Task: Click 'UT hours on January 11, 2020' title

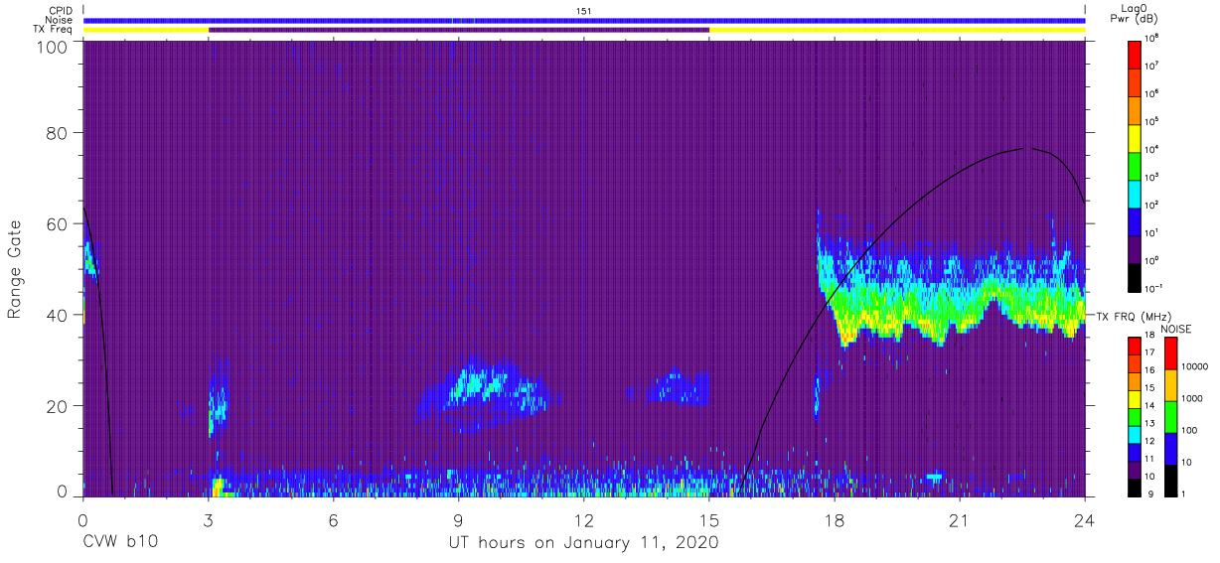Action: click(584, 543)
